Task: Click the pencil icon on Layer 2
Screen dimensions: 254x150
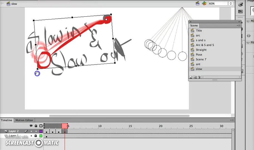Action: pyautogui.click(x=26, y=131)
